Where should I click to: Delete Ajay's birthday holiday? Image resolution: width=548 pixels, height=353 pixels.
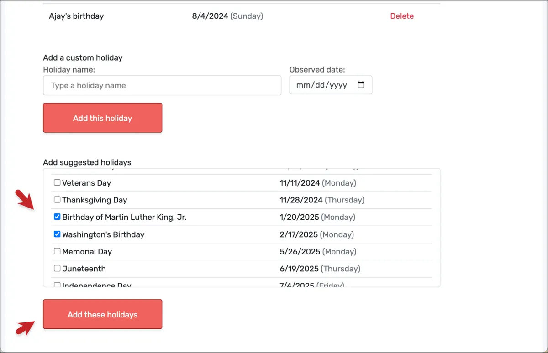[x=402, y=16]
